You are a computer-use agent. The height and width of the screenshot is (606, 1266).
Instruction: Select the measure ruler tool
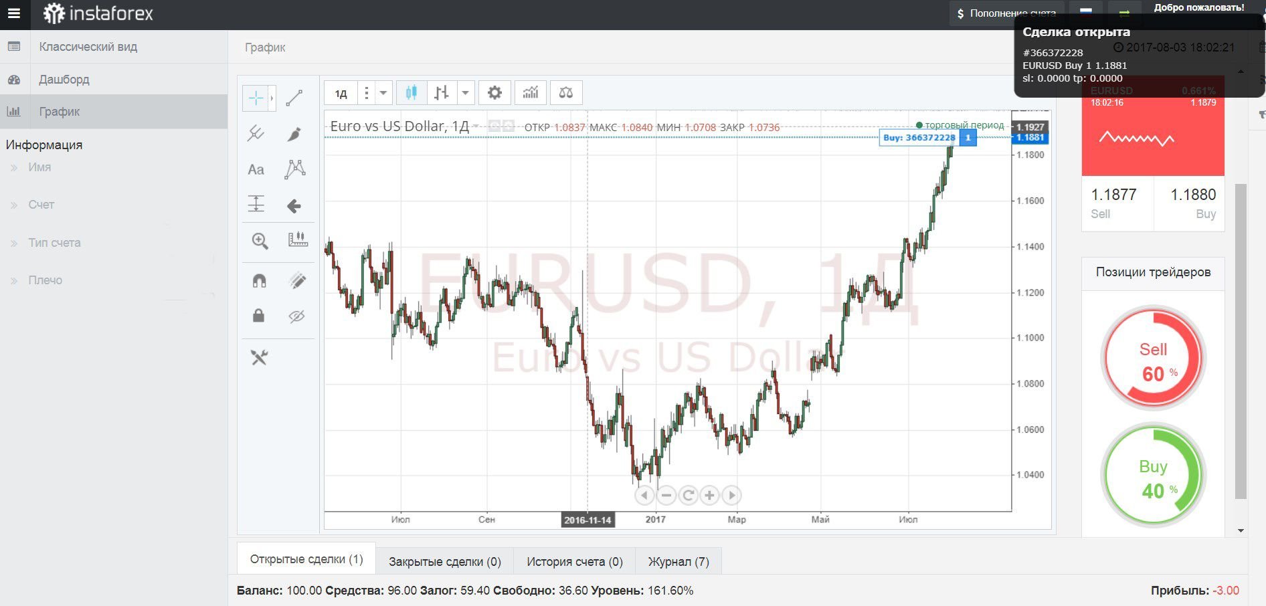tap(298, 239)
